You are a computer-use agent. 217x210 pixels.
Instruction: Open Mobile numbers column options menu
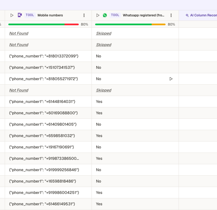click(x=84, y=15)
